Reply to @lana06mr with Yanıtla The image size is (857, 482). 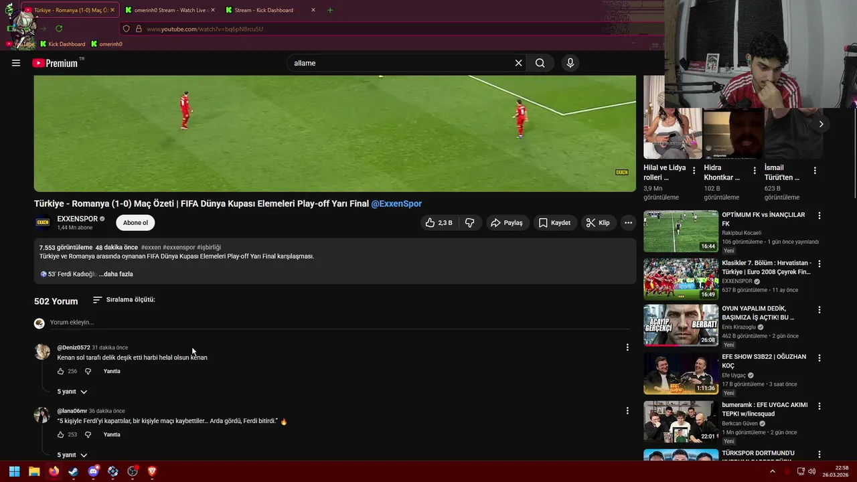point(112,434)
